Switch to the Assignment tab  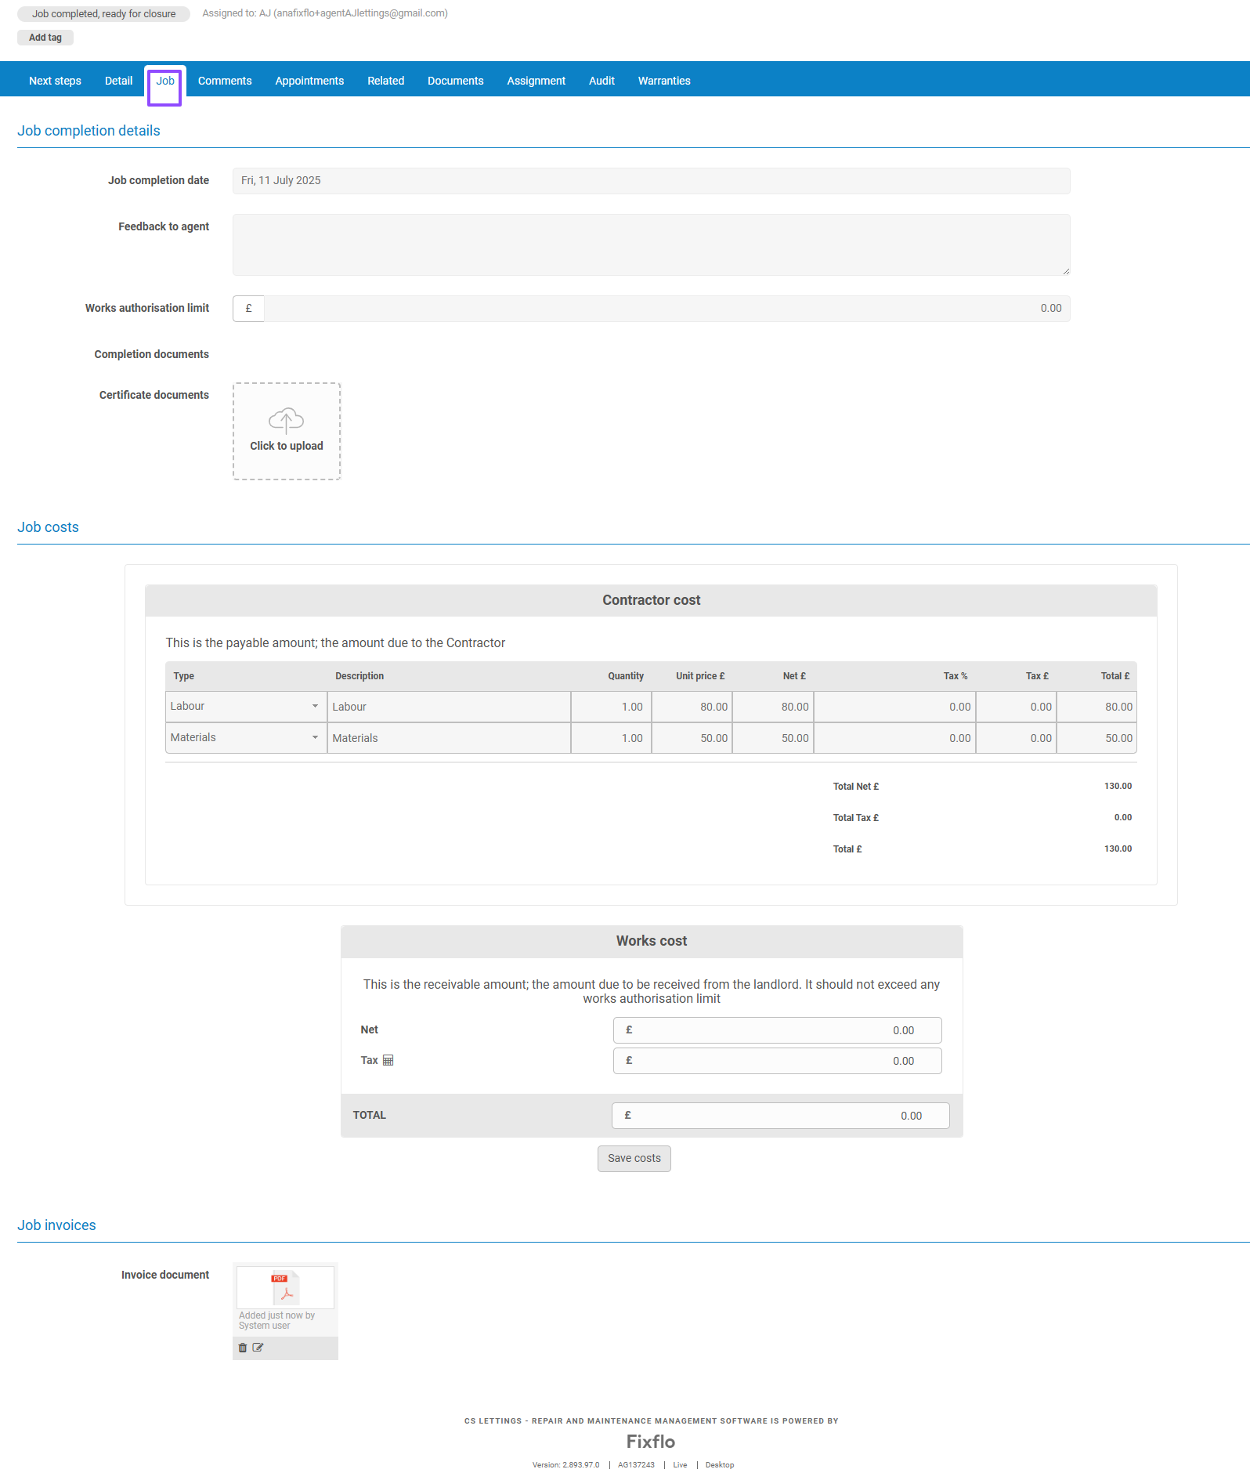536,81
